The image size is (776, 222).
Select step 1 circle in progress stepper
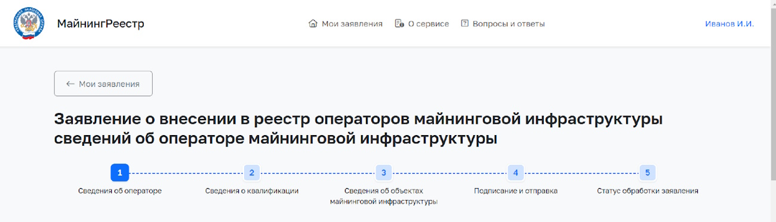pyautogui.click(x=120, y=173)
